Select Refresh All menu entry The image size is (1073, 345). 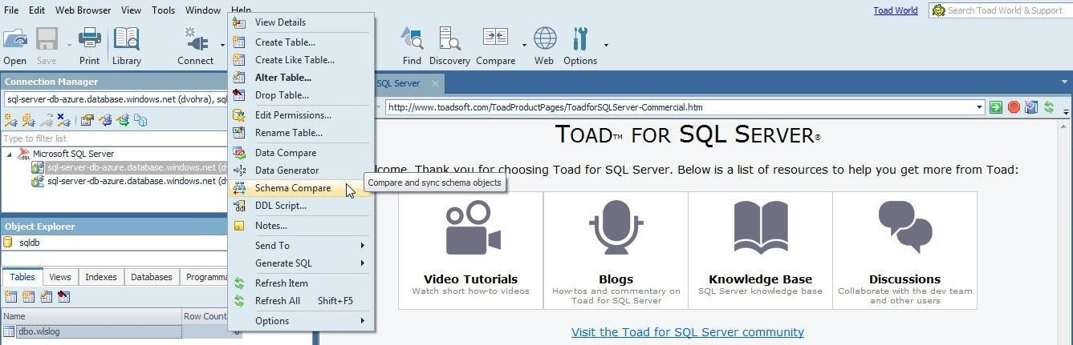point(302,301)
